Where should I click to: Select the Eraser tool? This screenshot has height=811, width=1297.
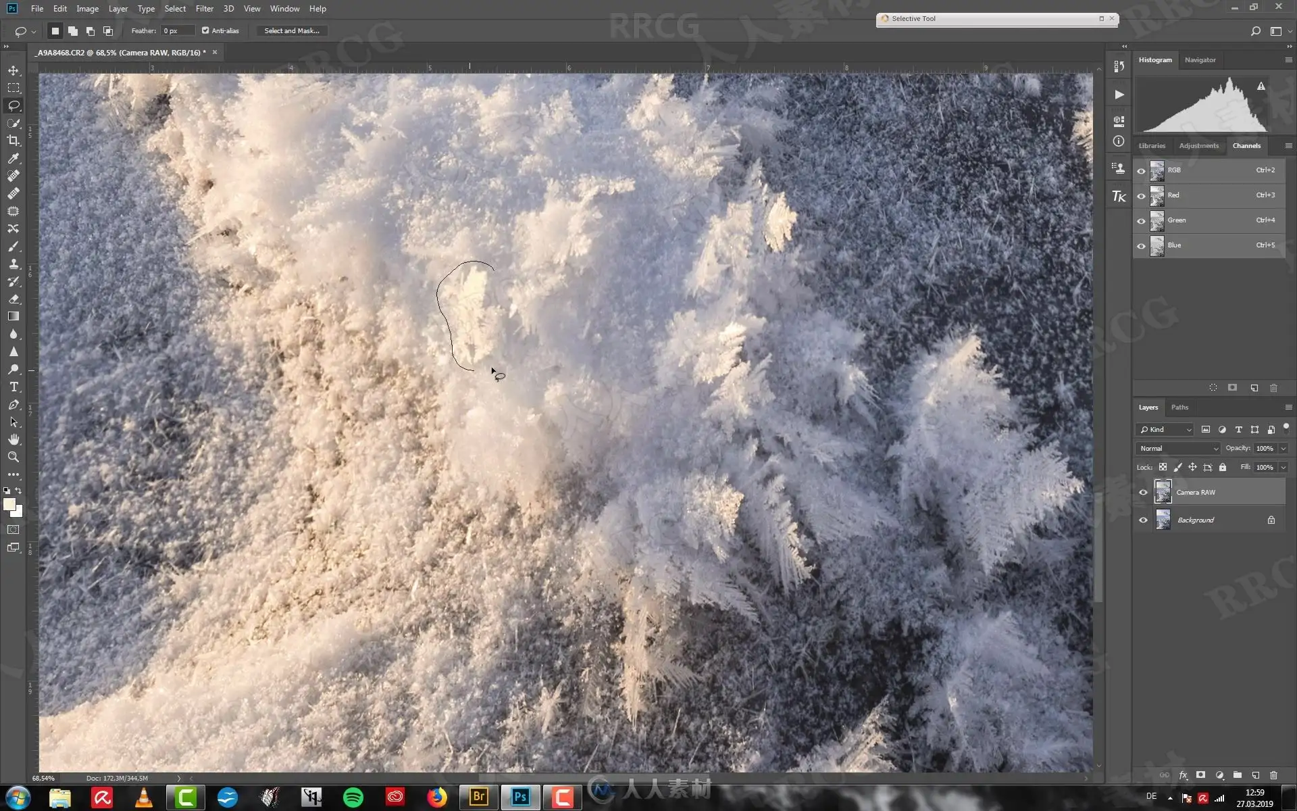pos(14,299)
